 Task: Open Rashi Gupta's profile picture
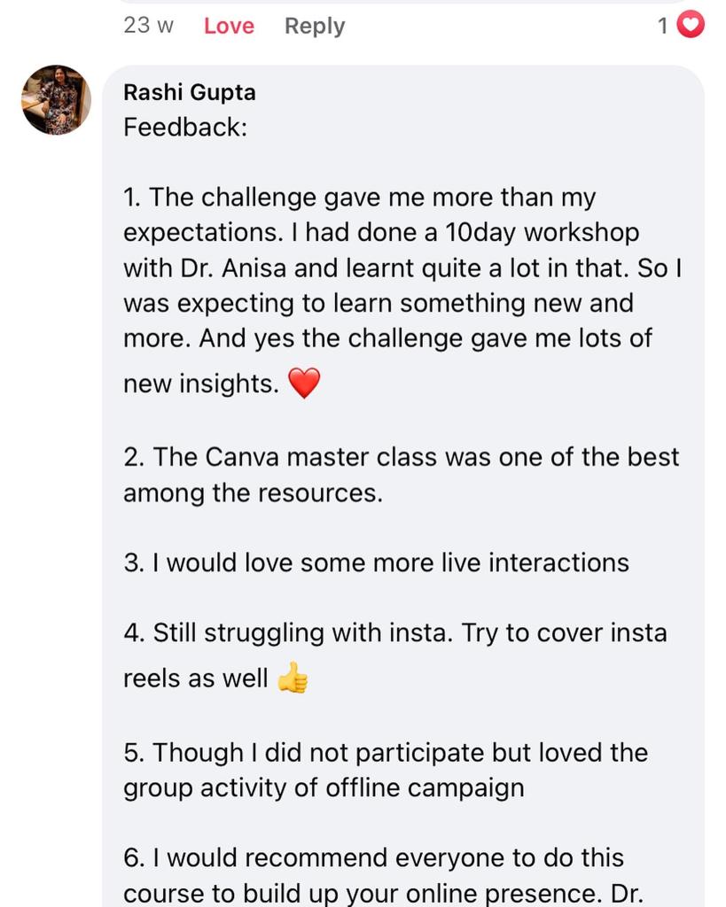point(56,99)
